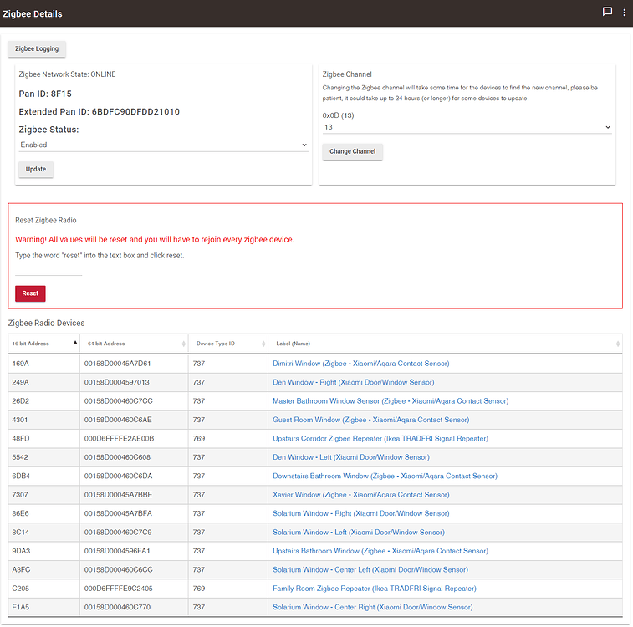Click the Zigbee Logging button

pos(37,48)
